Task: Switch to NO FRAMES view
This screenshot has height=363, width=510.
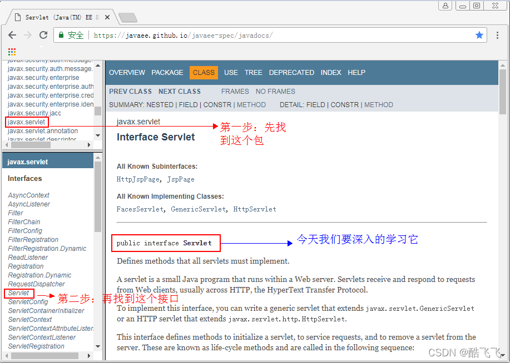Action: click(x=275, y=92)
